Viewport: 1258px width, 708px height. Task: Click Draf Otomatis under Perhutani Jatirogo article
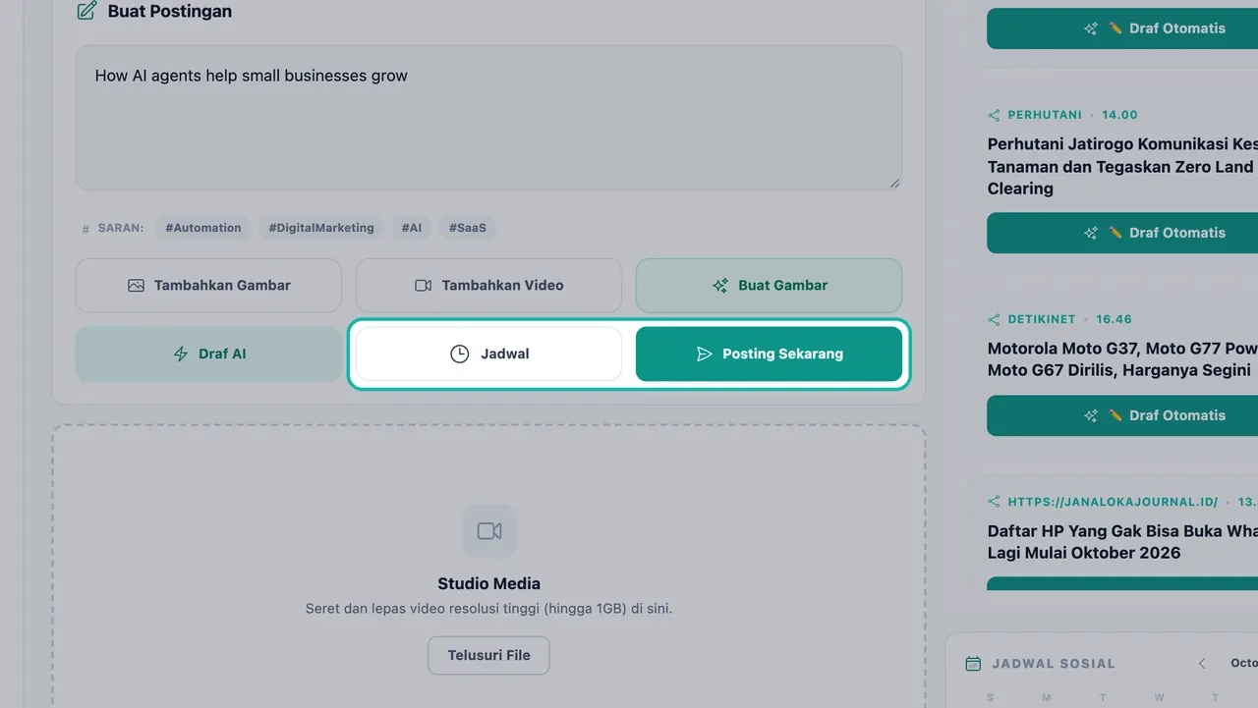1122,233
